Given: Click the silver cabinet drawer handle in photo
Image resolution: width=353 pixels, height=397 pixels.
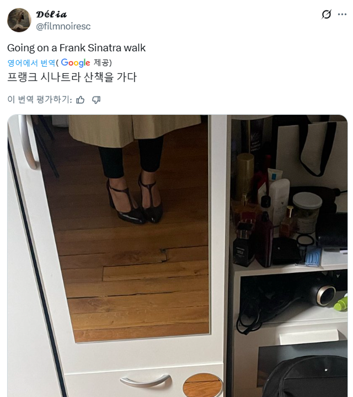Looking at the screenshot, I should (x=146, y=381).
